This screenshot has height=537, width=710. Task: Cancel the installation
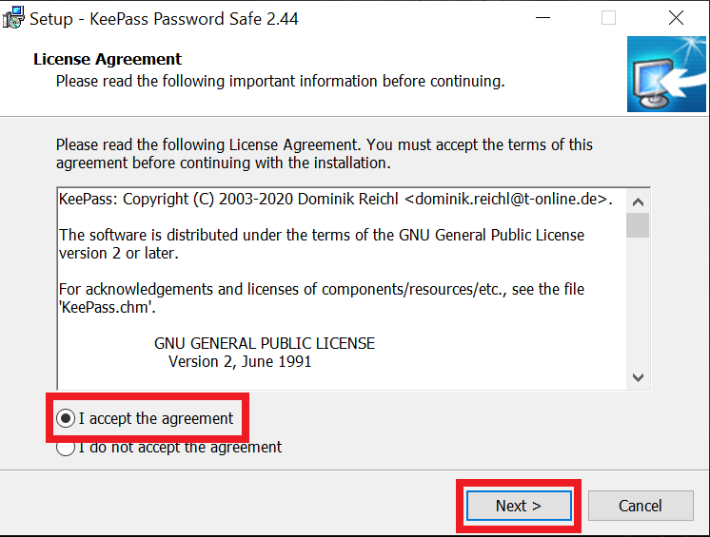pos(640,506)
